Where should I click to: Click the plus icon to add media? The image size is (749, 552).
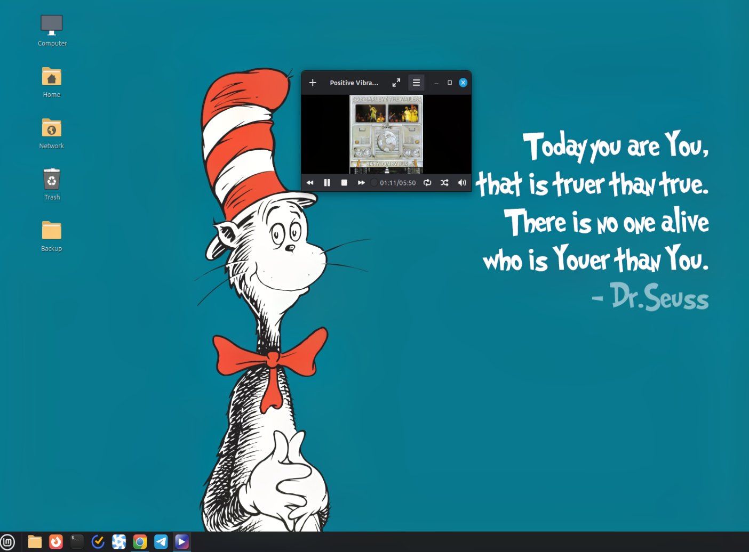pos(313,83)
